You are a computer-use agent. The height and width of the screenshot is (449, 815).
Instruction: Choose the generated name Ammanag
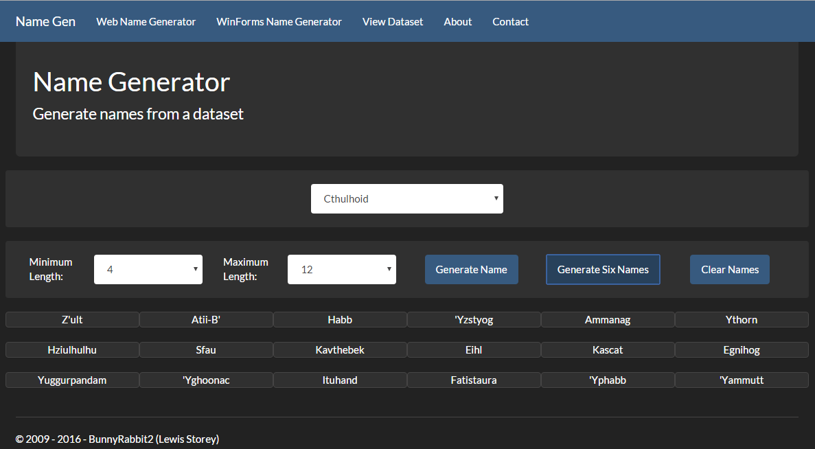pyautogui.click(x=608, y=320)
